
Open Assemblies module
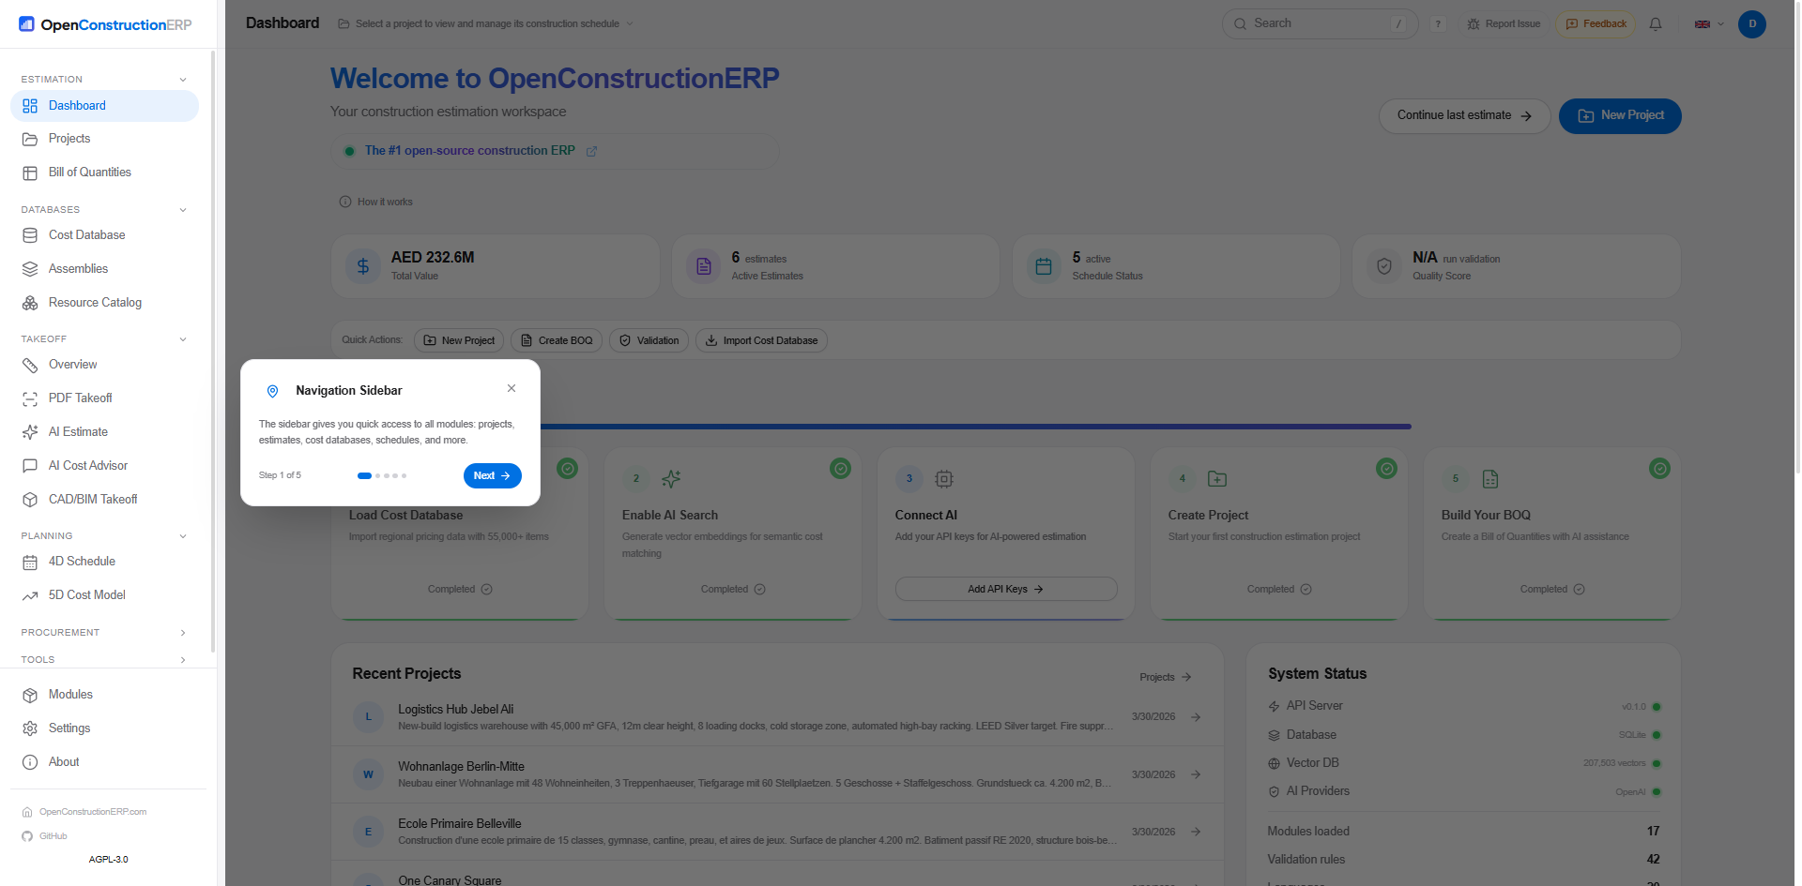click(104, 269)
